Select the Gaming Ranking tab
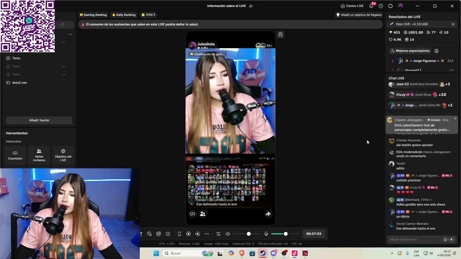 (x=93, y=15)
